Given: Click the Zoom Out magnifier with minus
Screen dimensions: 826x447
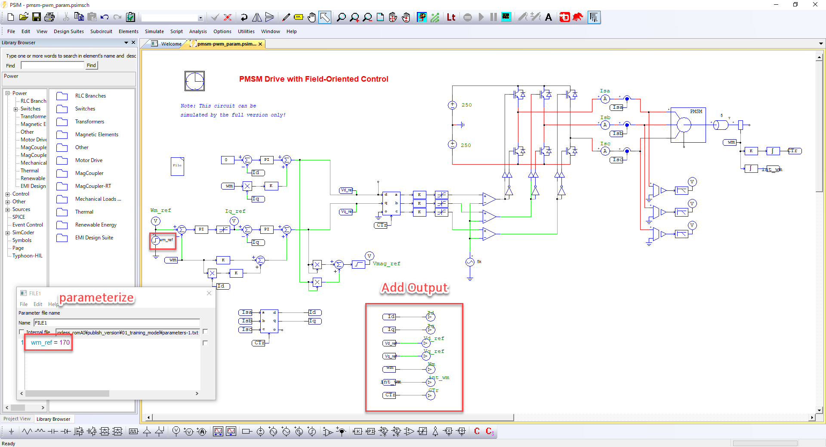Looking at the screenshot, I should (x=367, y=17).
